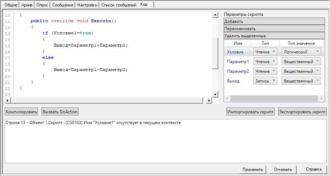Open the Тип значения dropdown for Выход

pyautogui.click(x=301, y=81)
